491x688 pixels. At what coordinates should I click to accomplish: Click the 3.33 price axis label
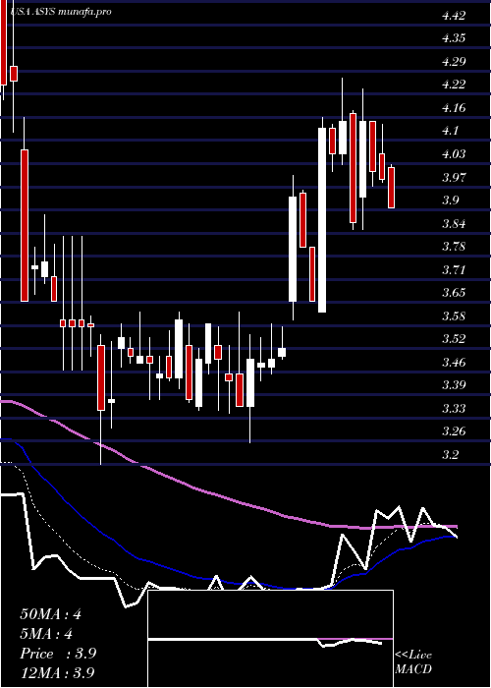(454, 409)
